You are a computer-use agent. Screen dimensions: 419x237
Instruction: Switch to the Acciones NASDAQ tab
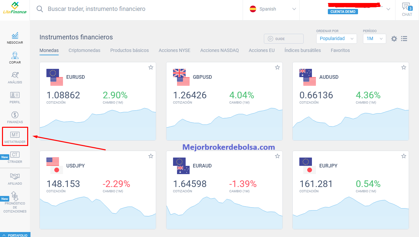tap(219, 50)
